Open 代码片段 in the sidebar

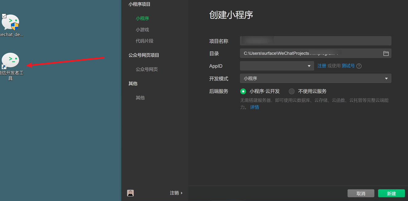145,41
